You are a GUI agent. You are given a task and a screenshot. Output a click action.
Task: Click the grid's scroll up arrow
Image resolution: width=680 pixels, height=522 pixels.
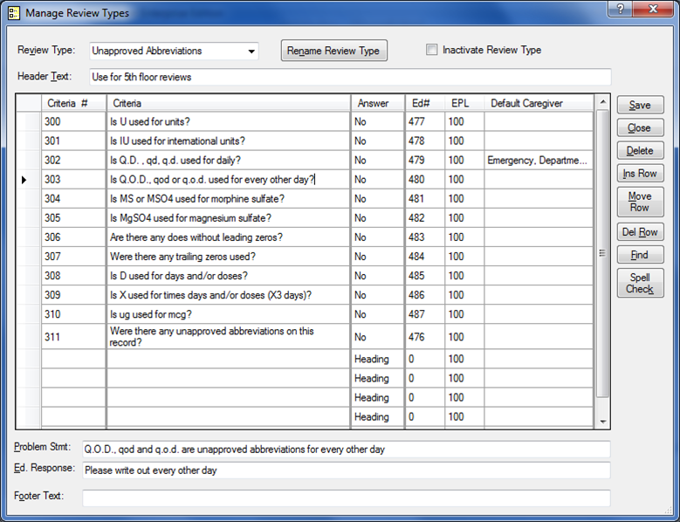(603, 102)
